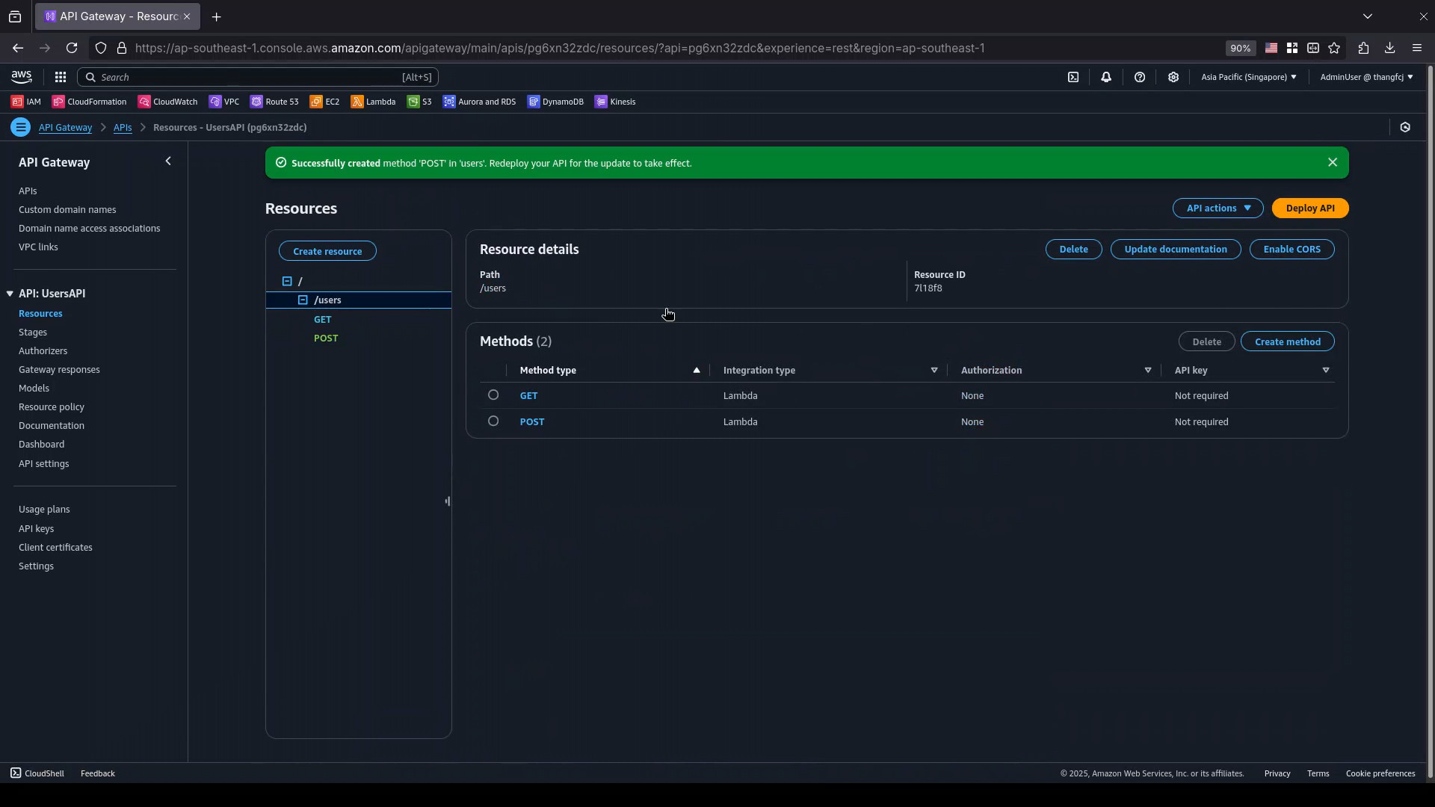Screen dimensions: 1435x807
Task: Sort by Authorization column arrow
Action: pos(1148,370)
